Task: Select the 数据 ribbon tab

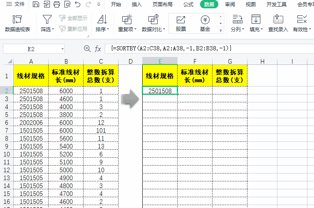Action: click(209, 4)
